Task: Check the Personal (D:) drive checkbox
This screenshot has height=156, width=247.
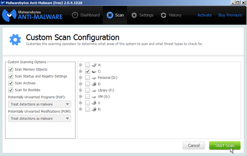Action: coord(87,78)
